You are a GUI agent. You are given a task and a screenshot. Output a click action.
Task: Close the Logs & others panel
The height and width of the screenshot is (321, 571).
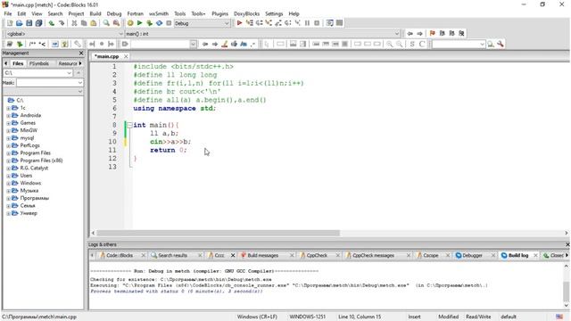pos(567,244)
